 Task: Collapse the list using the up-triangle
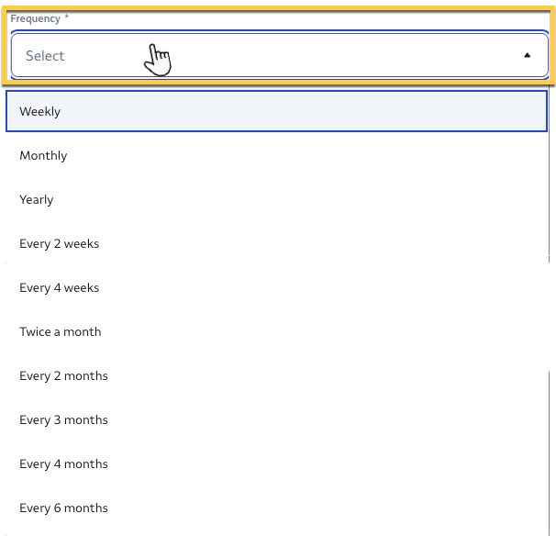point(527,56)
